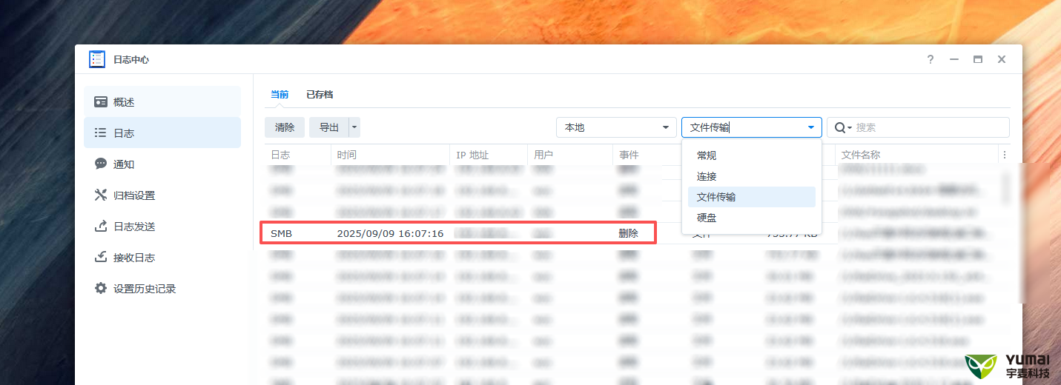The height and width of the screenshot is (385, 1061).
Task: Expand the 导出 dropdown arrow
Action: pos(354,127)
